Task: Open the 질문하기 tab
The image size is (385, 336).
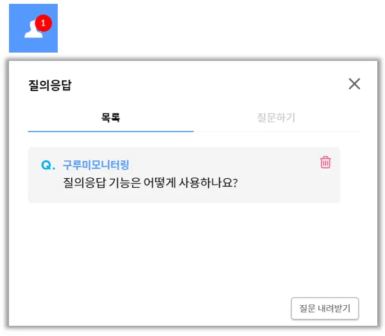Action: point(276,117)
